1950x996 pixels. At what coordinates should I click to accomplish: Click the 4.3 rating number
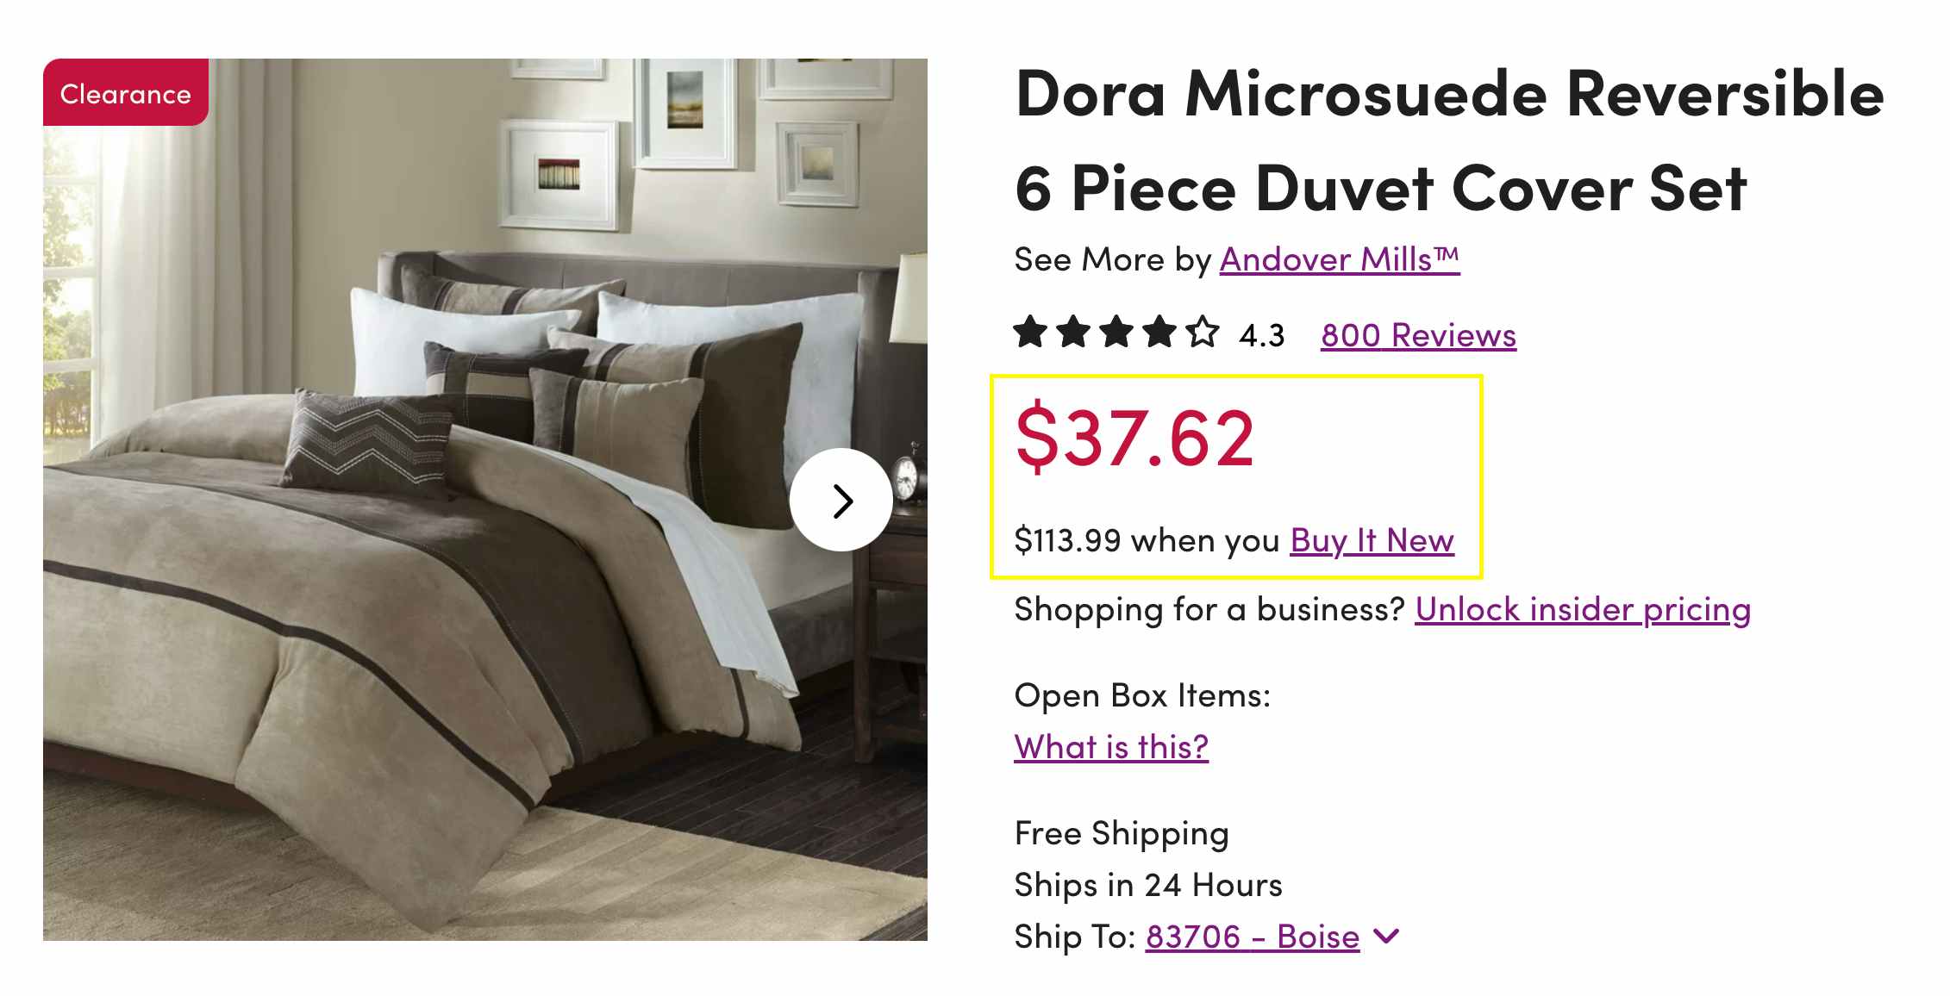click(1261, 335)
